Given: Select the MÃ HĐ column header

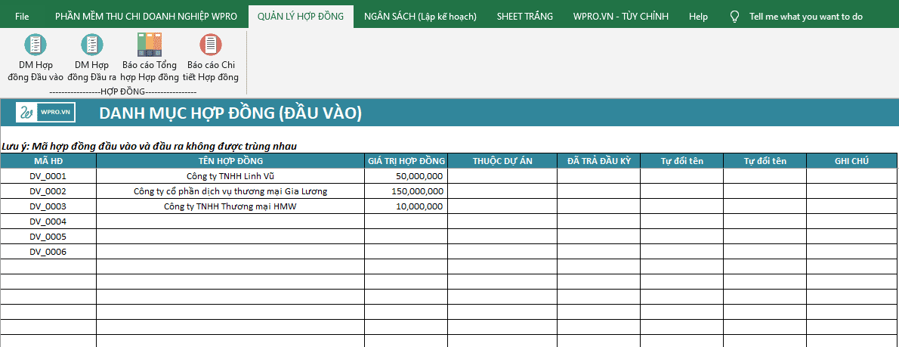Looking at the screenshot, I should click(x=48, y=160).
